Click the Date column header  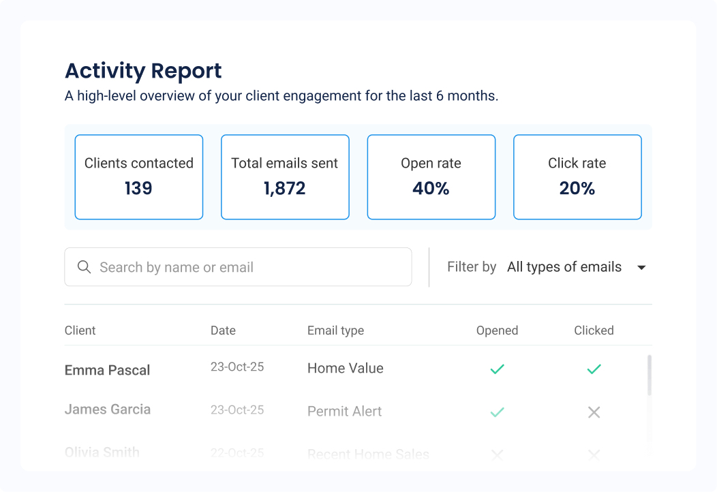tap(223, 330)
